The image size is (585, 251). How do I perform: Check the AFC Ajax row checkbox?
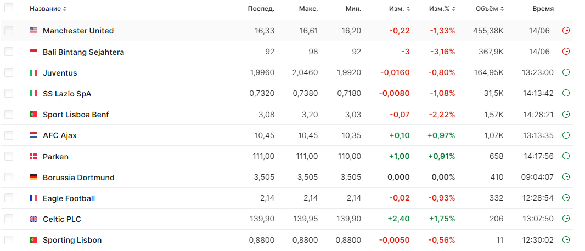point(9,135)
